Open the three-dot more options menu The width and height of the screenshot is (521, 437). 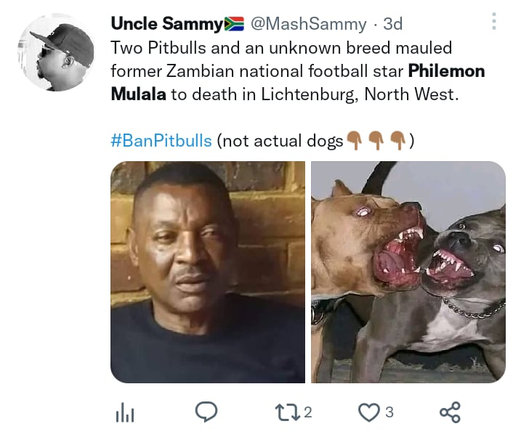(x=494, y=21)
